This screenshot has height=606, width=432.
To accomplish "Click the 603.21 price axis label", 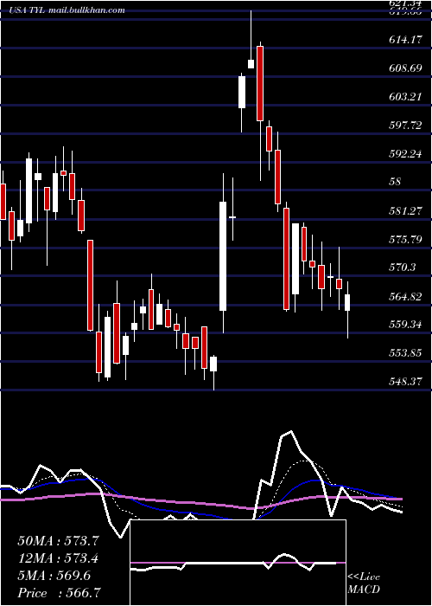I will tap(404, 97).
